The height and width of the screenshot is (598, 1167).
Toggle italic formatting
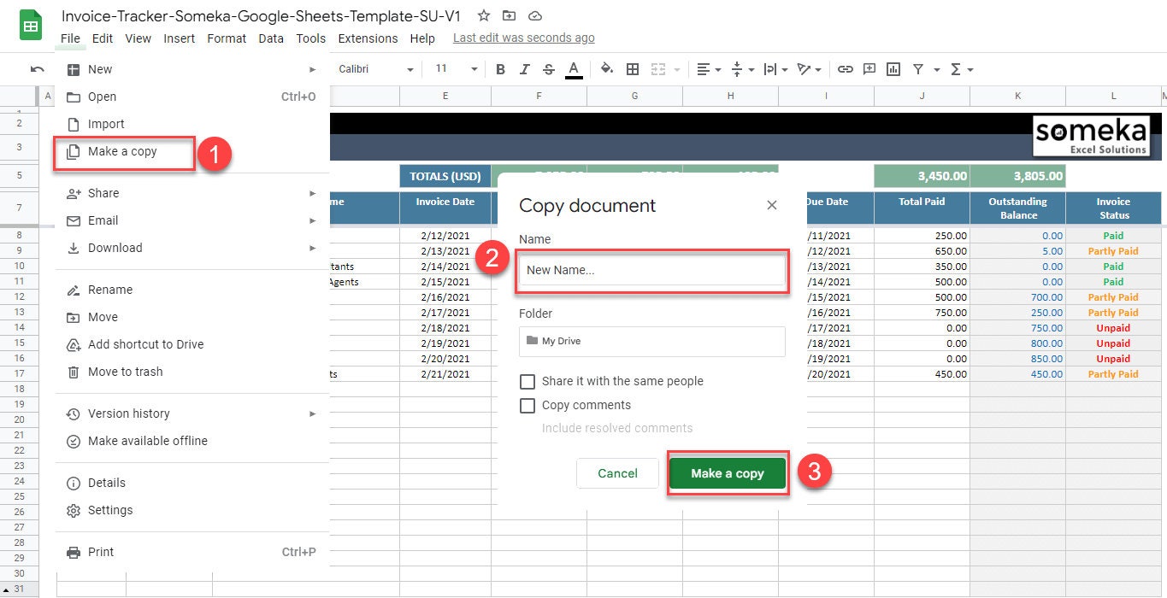click(x=525, y=69)
